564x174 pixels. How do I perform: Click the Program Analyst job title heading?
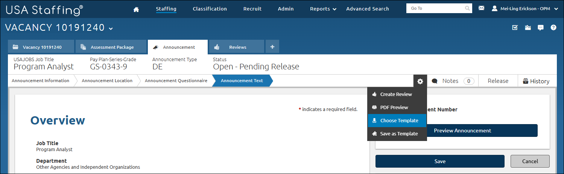pyautogui.click(x=44, y=67)
